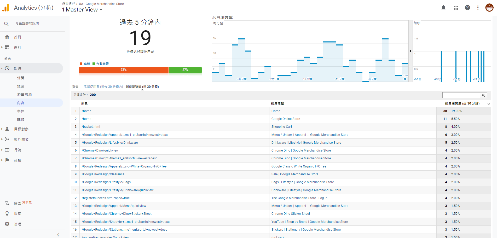
Task: Focus the table filter search field
Action: click(x=461, y=95)
